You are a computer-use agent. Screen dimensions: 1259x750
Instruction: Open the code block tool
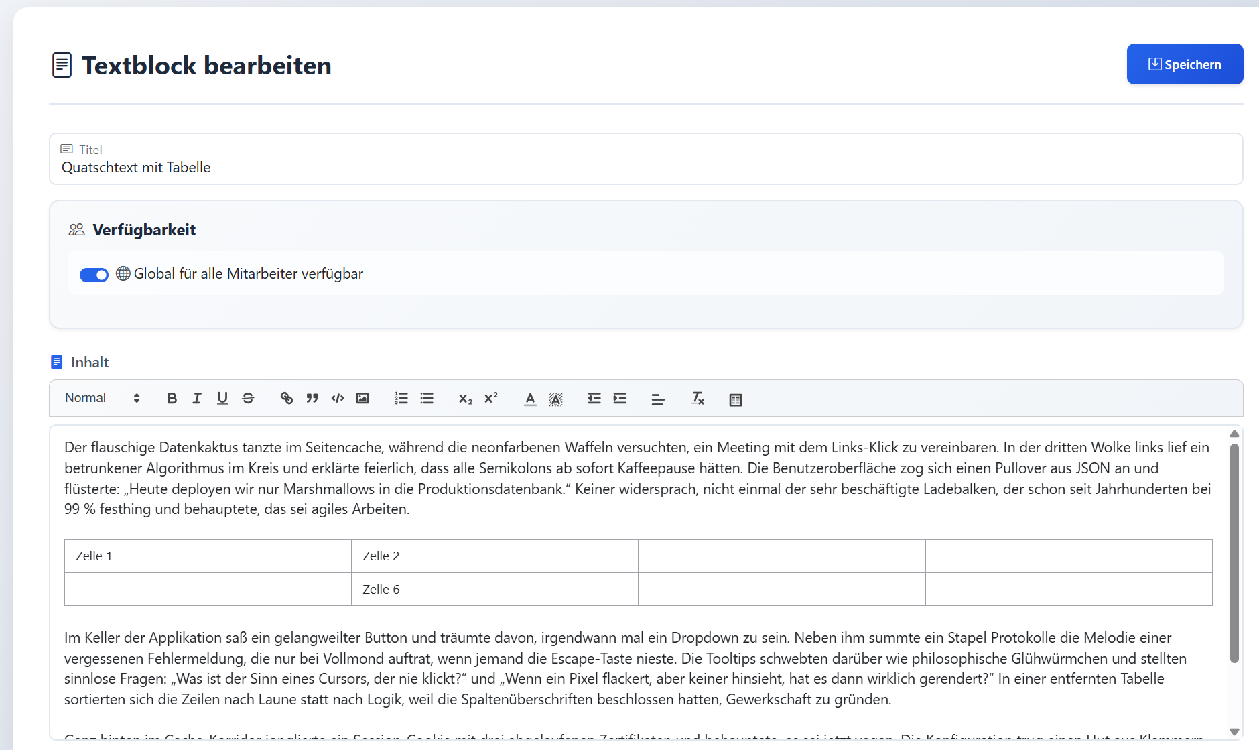[x=337, y=398]
